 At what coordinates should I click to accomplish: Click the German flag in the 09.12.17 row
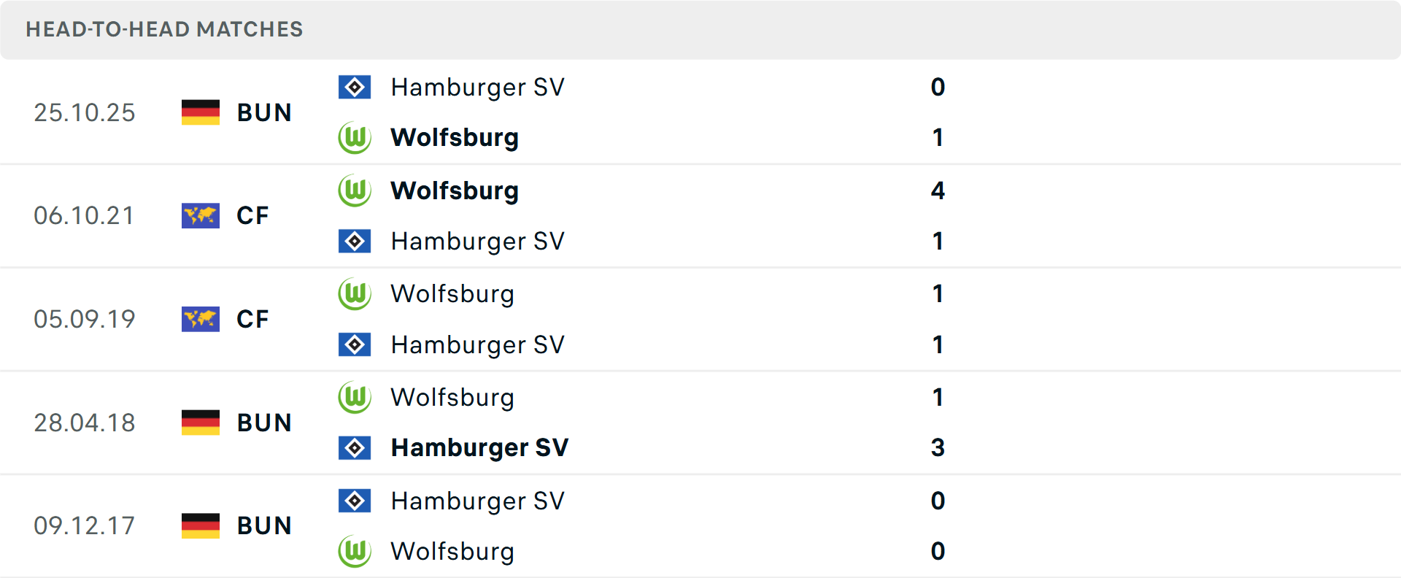coord(200,525)
